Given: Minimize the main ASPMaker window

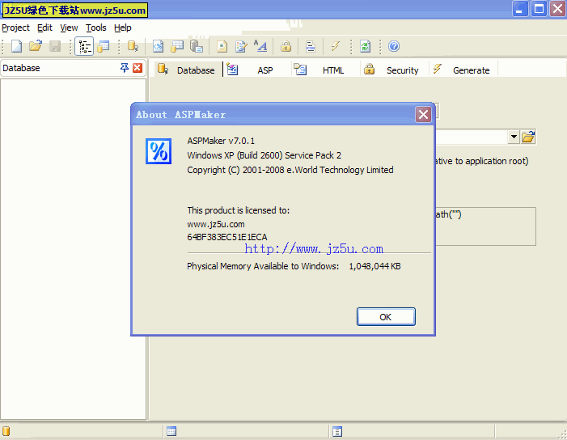Looking at the screenshot, I should [519, 9].
